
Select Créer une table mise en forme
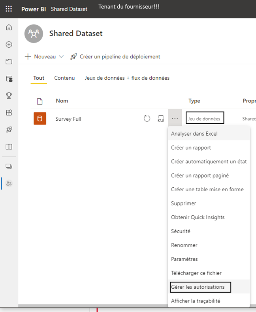pyautogui.click(x=209, y=189)
